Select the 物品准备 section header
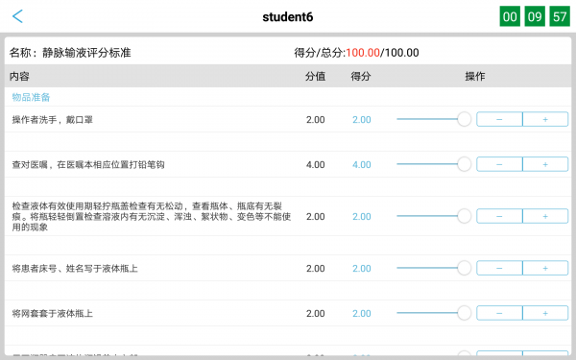 31,97
